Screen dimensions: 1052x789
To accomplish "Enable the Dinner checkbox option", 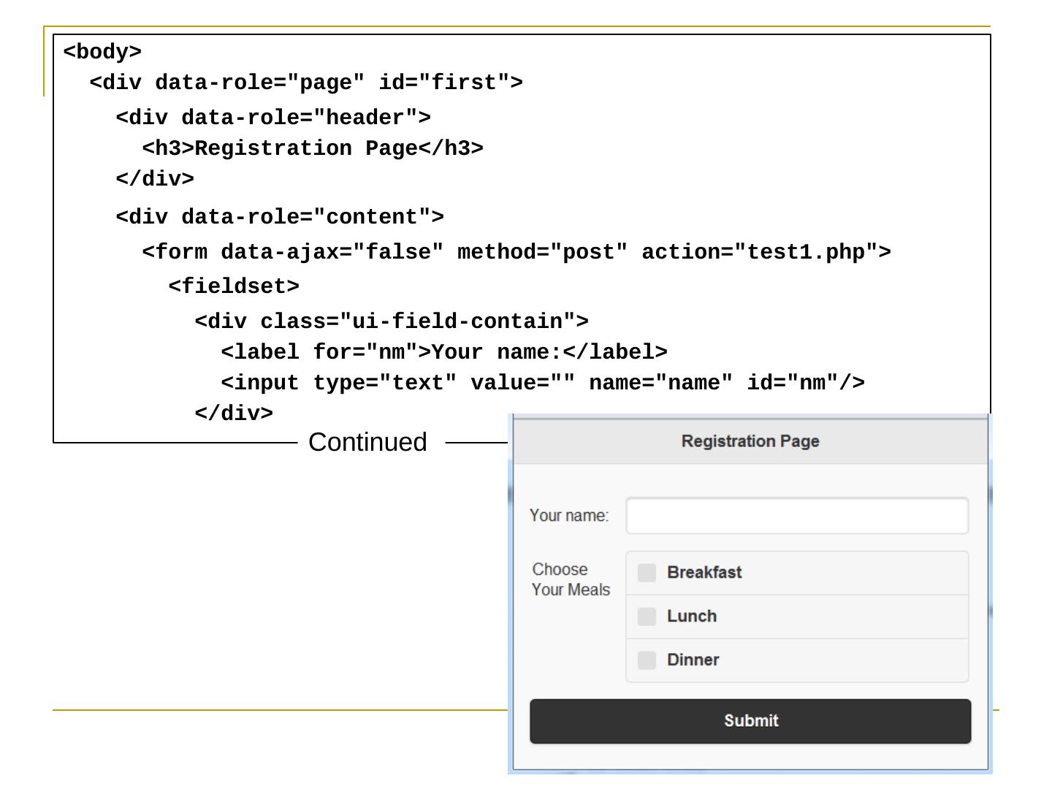I will tap(647, 660).
